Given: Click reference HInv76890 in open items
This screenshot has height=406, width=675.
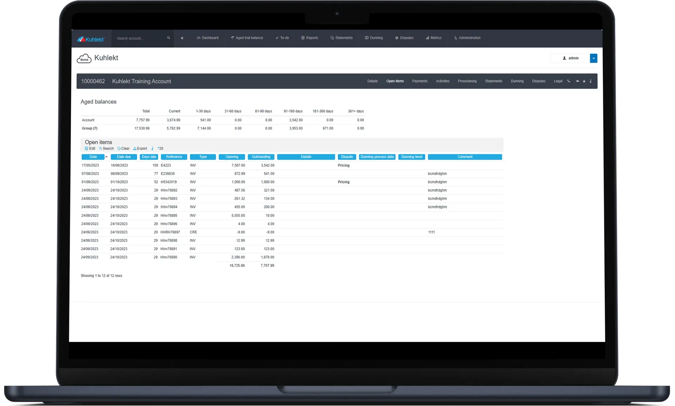Looking at the screenshot, I should click(x=169, y=257).
